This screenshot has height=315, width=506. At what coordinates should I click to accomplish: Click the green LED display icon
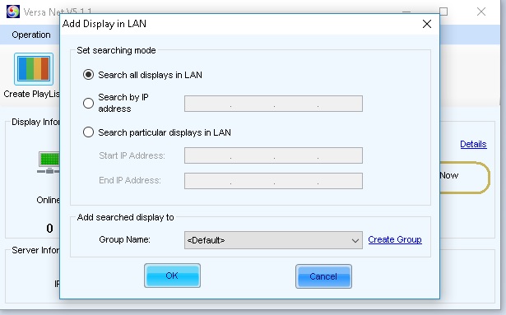pos(49,162)
